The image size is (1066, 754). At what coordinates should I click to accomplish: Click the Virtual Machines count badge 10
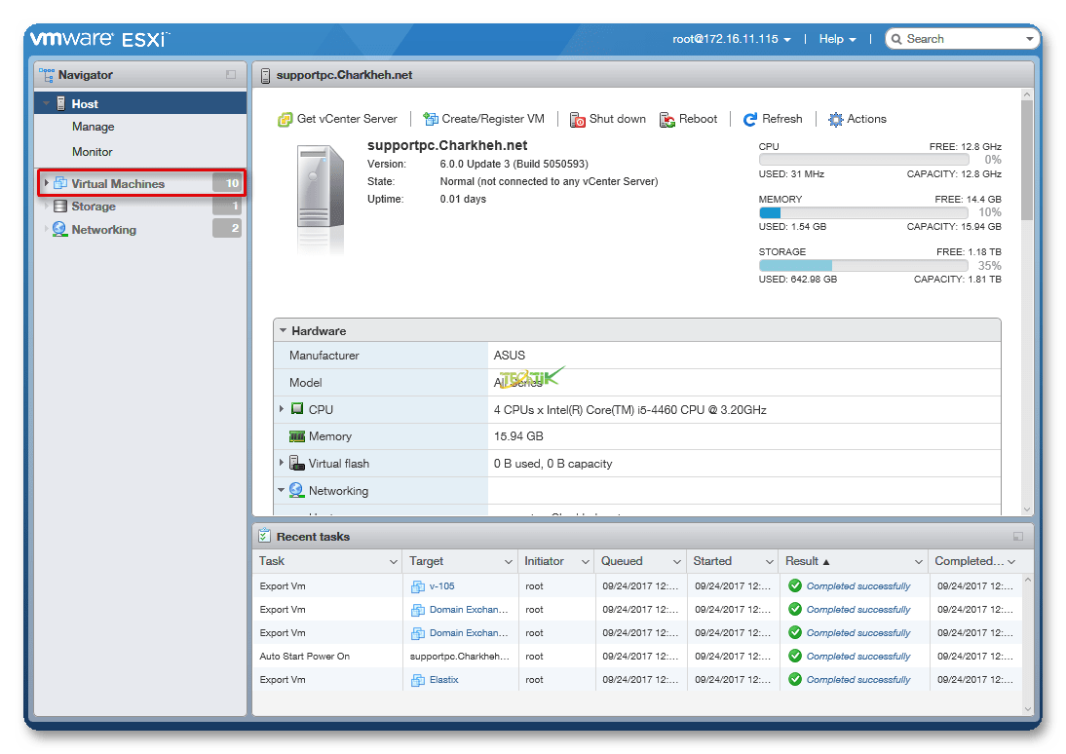click(227, 183)
